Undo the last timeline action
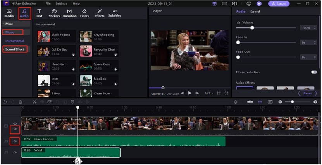The image size is (322, 165). (5, 102)
